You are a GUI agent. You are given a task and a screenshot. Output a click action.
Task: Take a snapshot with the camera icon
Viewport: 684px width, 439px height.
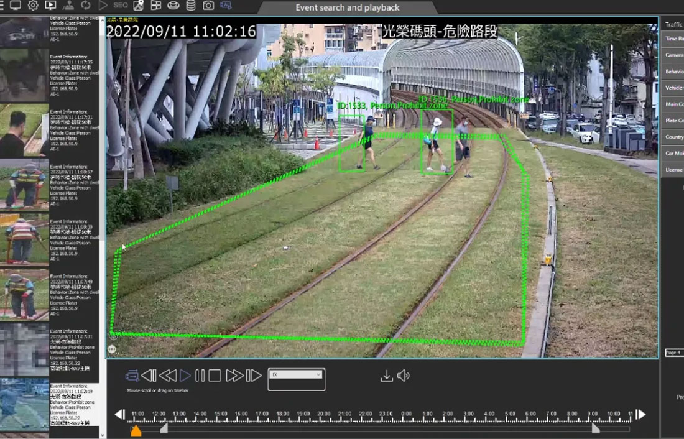coord(208,6)
